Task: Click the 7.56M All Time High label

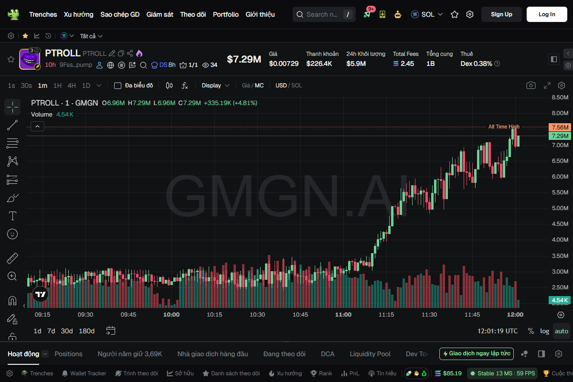Action: tap(560, 127)
